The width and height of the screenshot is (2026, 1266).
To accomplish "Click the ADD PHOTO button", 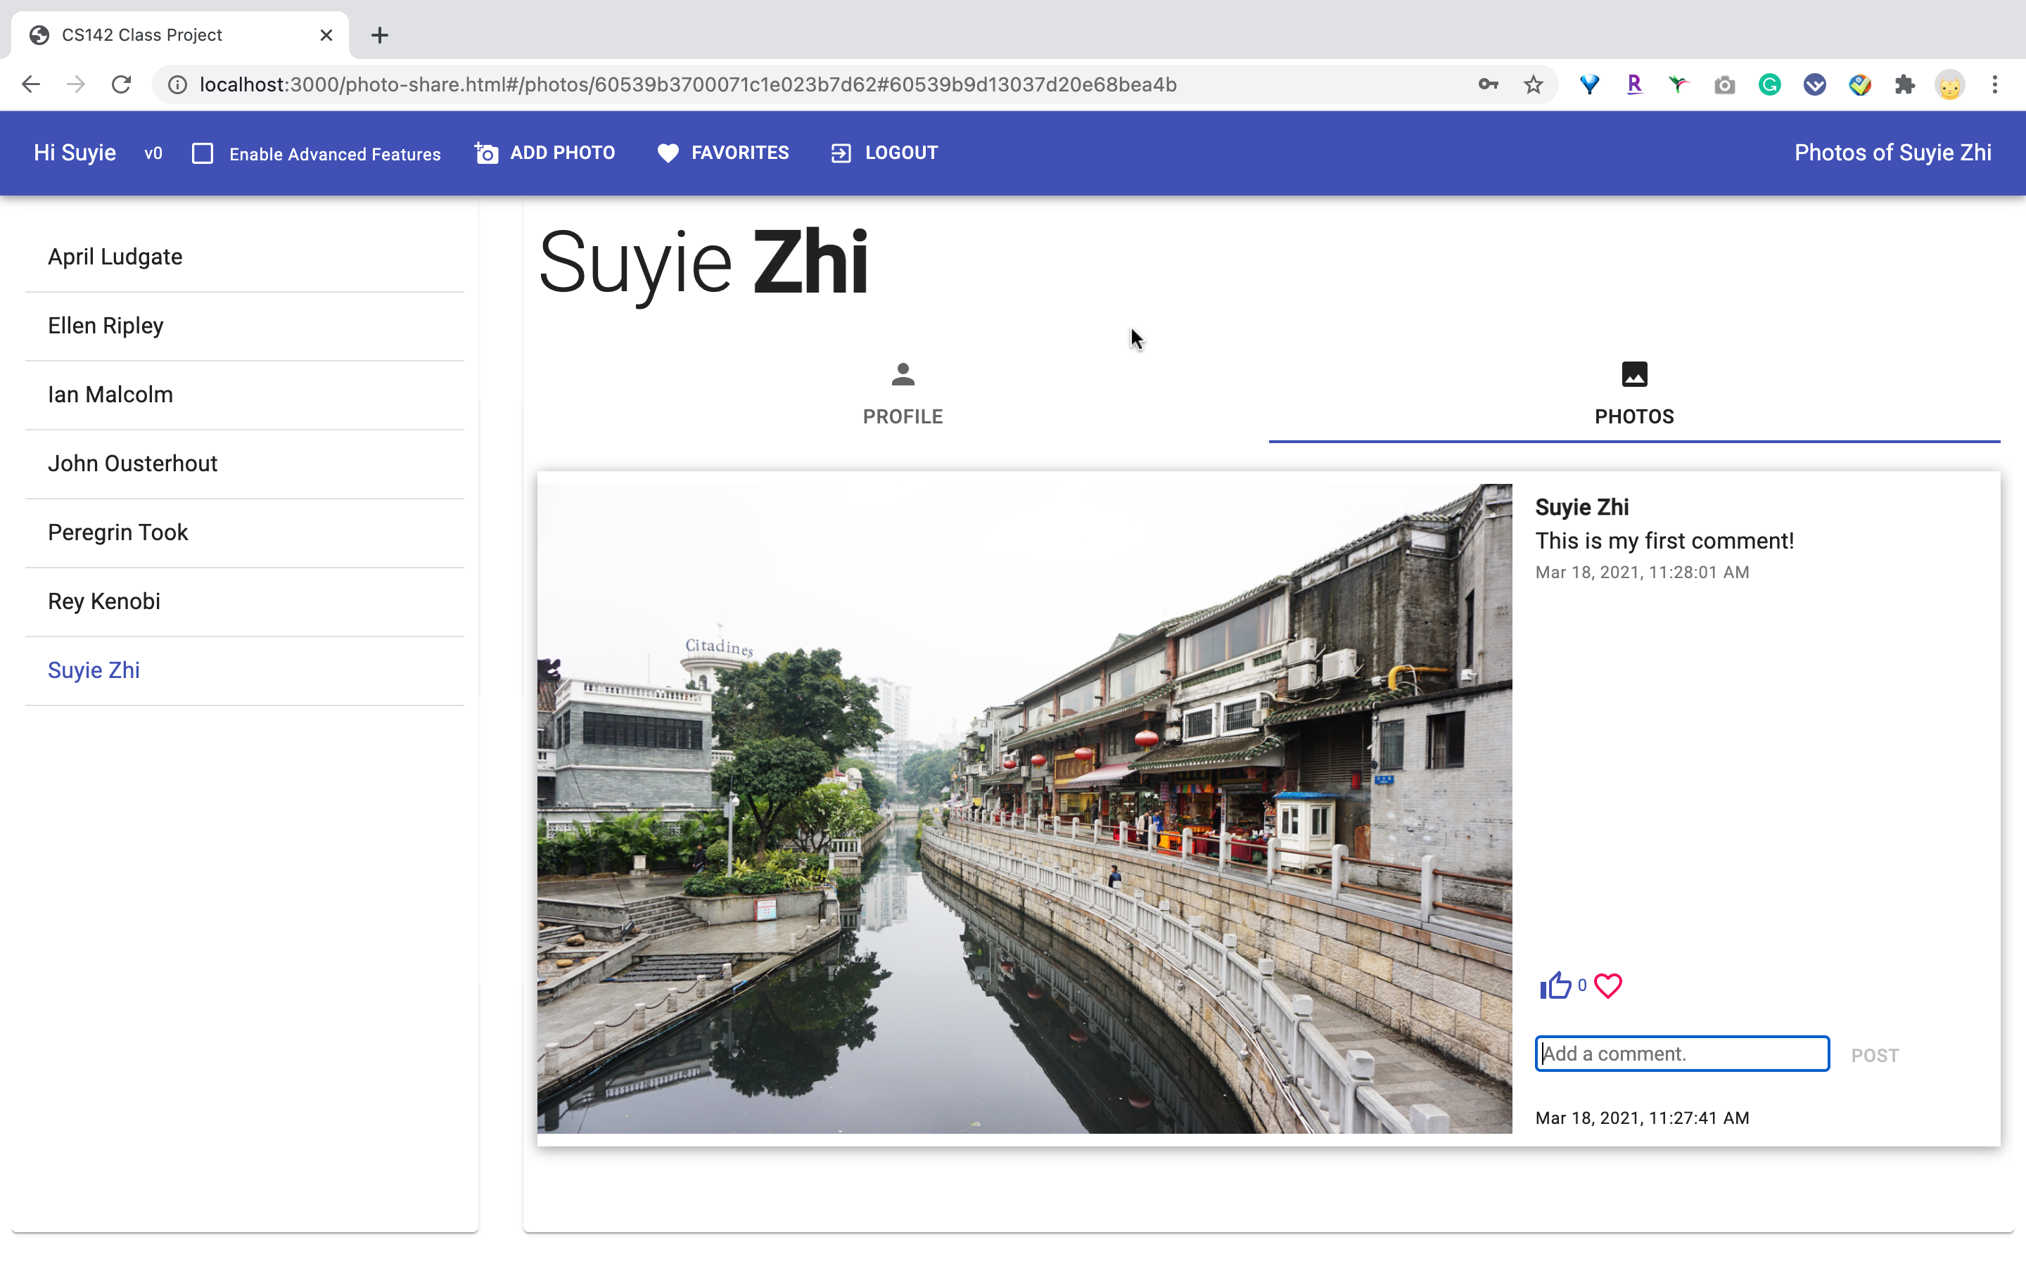I will point(545,153).
